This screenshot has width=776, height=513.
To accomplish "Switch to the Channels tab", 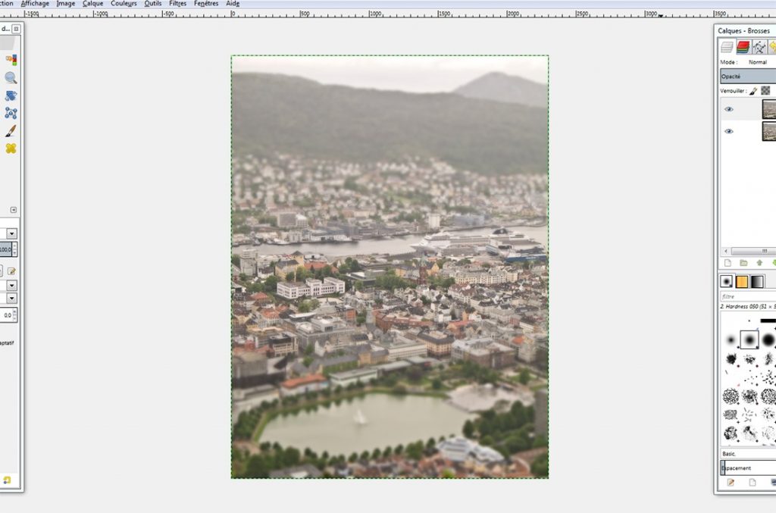I will [743, 47].
